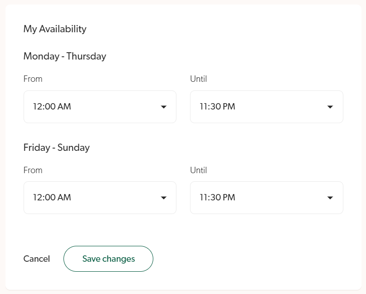Select the 11:30 PM text for Friday - Sunday

[x=218, y=198]
